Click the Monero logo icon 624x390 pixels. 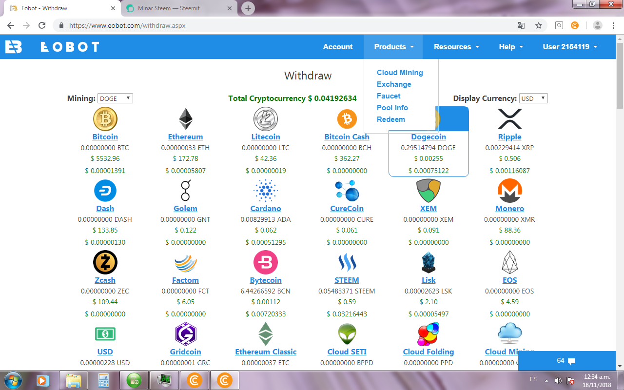[x=509, y=190]
